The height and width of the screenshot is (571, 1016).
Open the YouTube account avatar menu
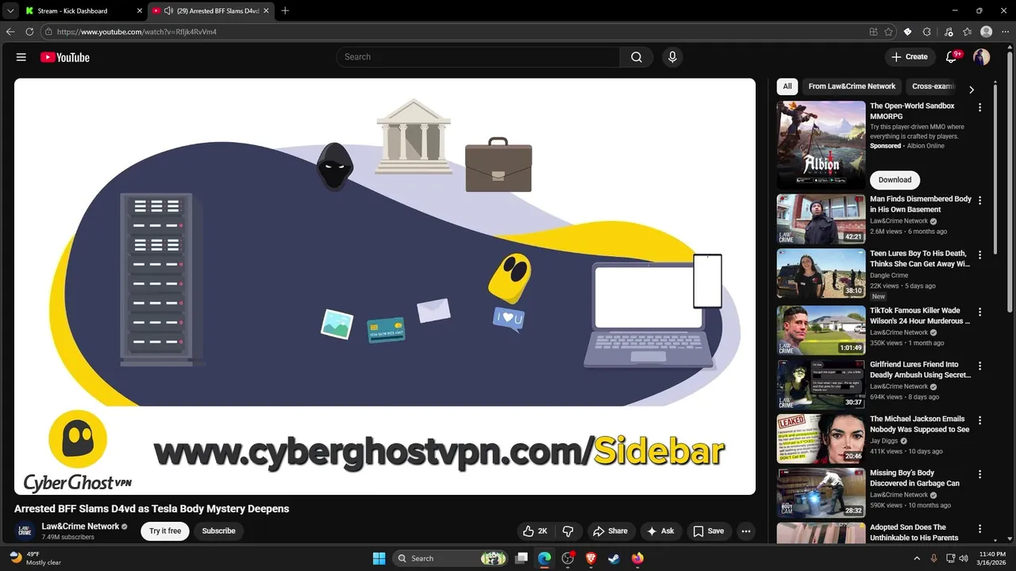tap(982, 57)
